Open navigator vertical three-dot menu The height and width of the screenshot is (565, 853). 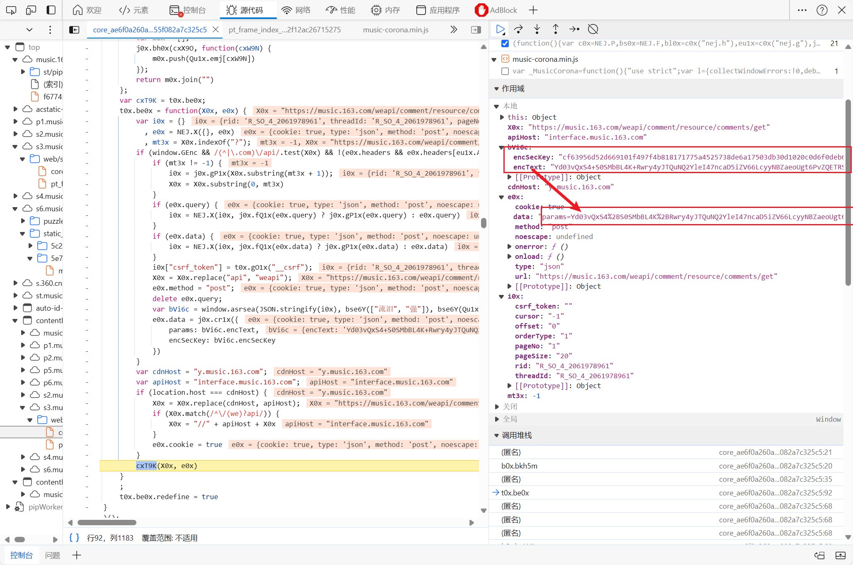50,29
